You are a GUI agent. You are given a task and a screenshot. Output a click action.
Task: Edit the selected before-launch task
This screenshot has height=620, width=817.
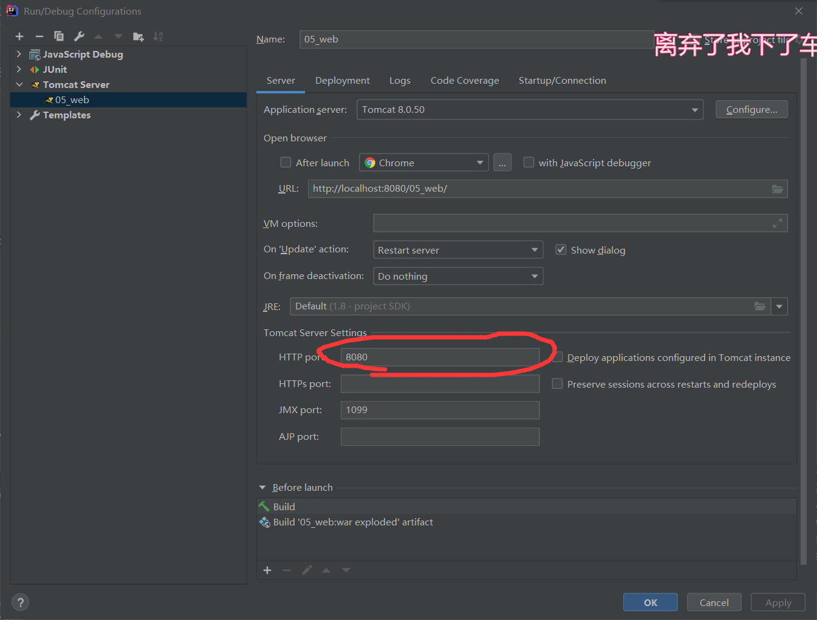coord(307,570)
